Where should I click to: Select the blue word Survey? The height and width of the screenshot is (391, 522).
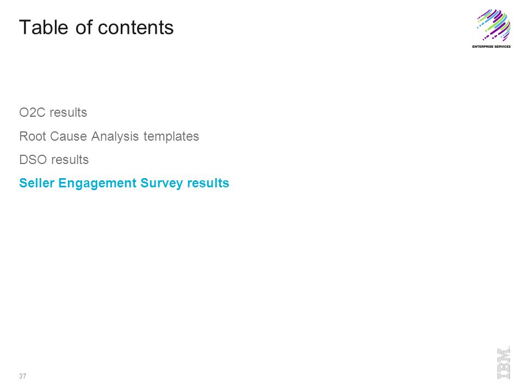click(161, 183)
